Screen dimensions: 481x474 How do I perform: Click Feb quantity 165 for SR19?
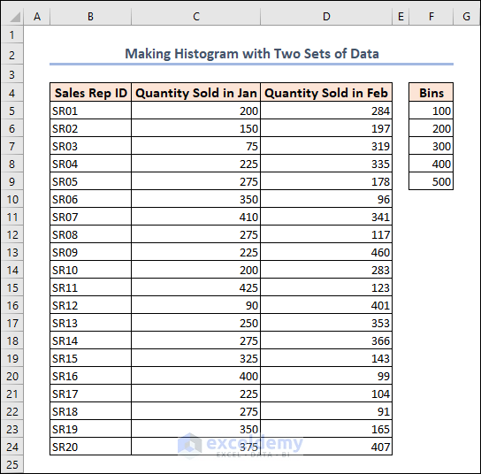(326, 429)
